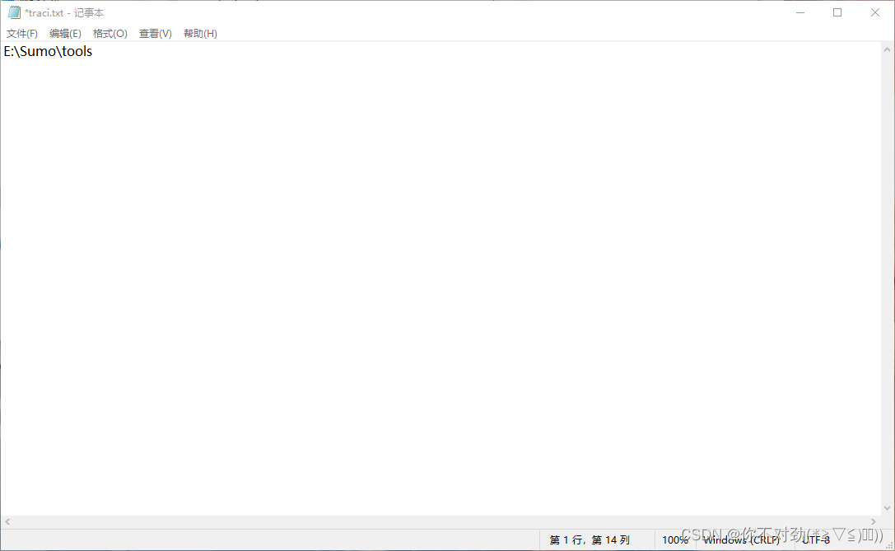Image resolution: width=895 pixels, height=551 pixels.
Task: Open the 帮助(H) menu
Action: [200, 34]
